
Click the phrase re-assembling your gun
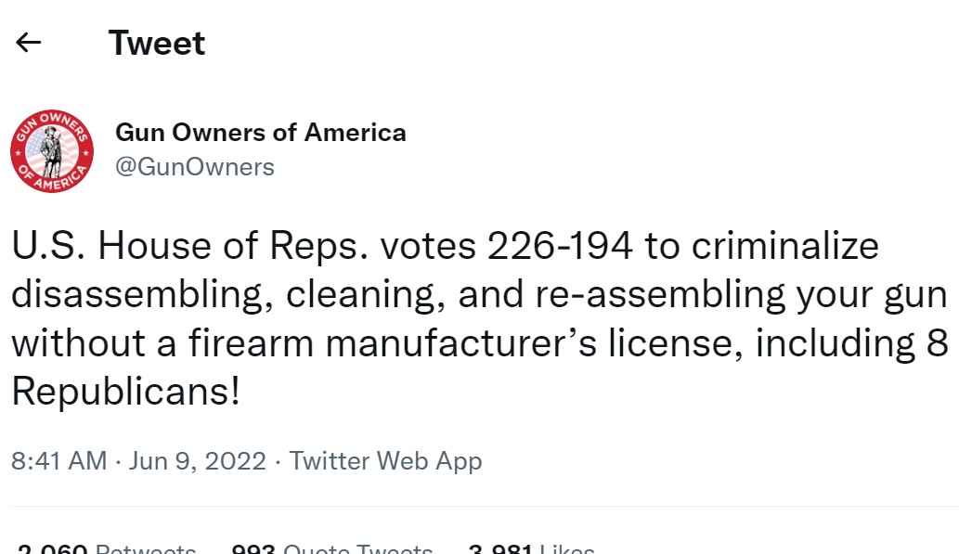click(741, 295)
